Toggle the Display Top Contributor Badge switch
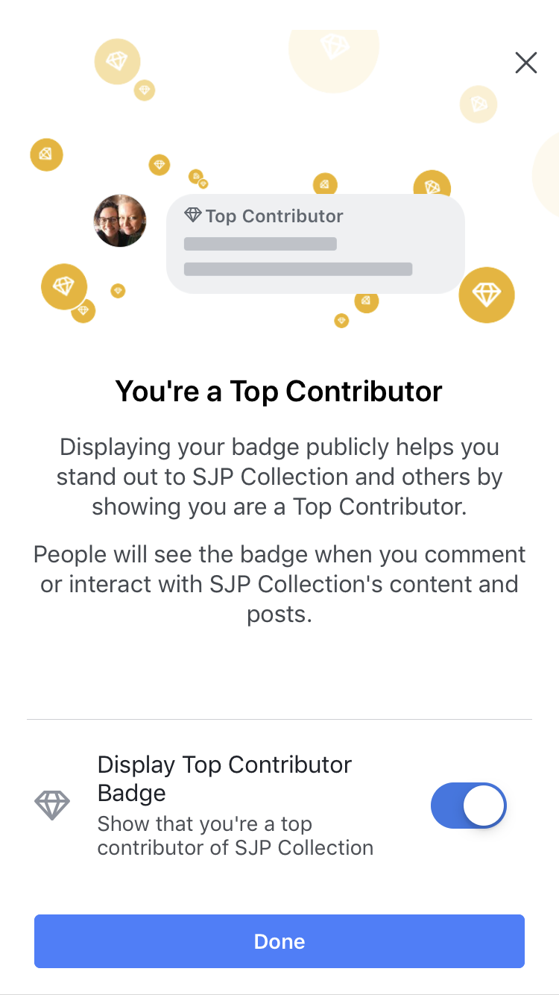 click(469, 806)
